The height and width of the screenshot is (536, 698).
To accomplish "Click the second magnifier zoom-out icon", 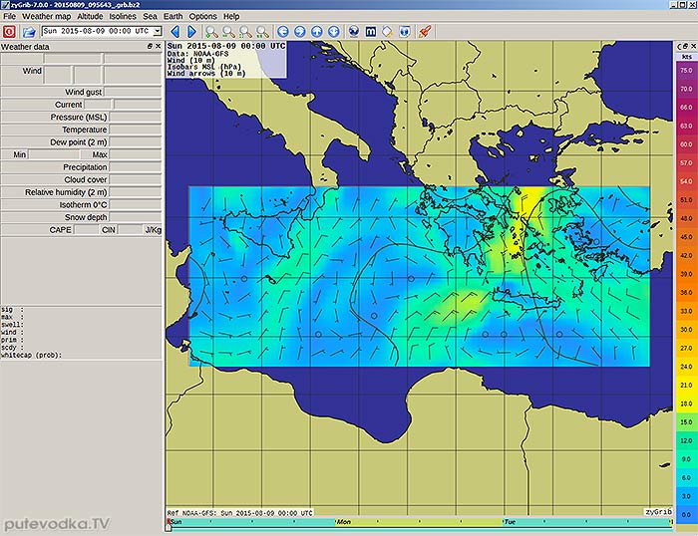I will tap(228, 32).
